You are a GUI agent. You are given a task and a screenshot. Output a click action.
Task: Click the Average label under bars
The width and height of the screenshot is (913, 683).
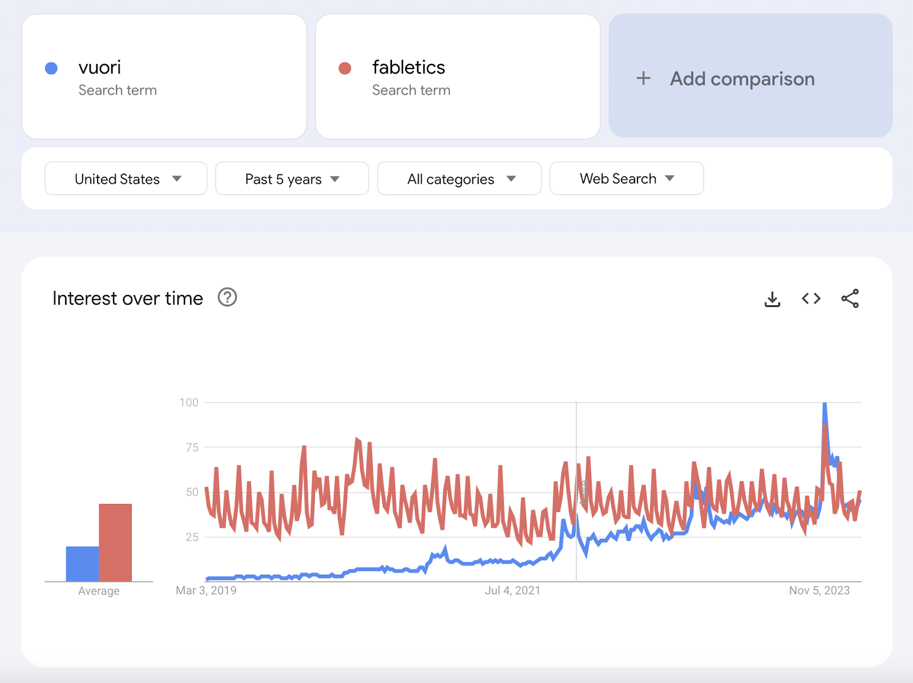[x=99, y=591]
